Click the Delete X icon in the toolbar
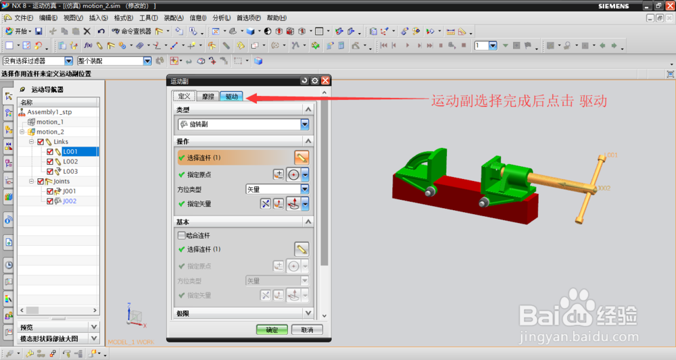Image resolution: width=676 pixels, height=360 pixels. pos(87,31)
